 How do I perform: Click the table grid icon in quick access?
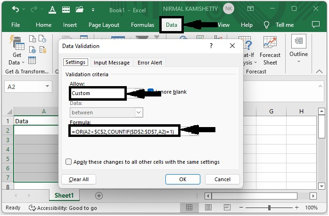66,9
